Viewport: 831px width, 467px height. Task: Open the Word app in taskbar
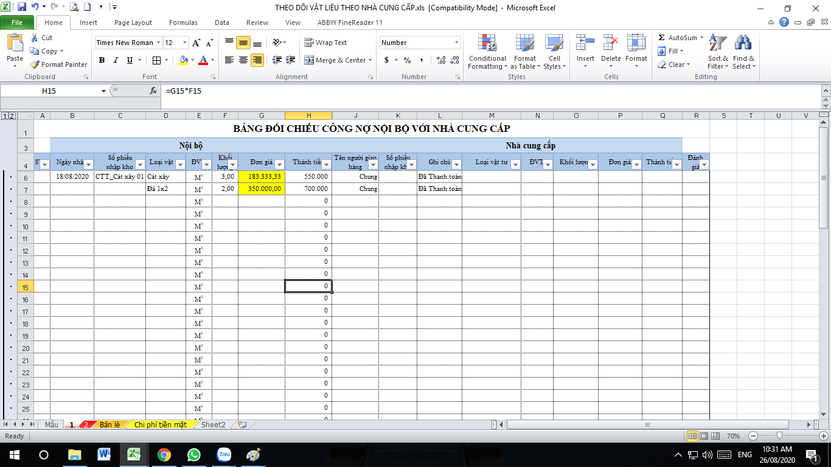[104, 454]
